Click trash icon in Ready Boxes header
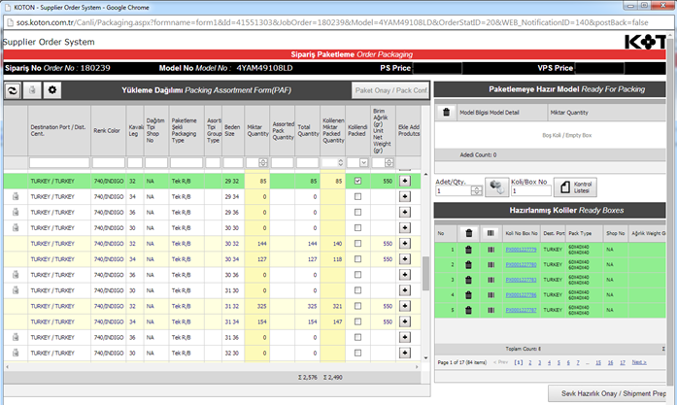Viewport: 677px width, 405px height. (x=469, y=233)
